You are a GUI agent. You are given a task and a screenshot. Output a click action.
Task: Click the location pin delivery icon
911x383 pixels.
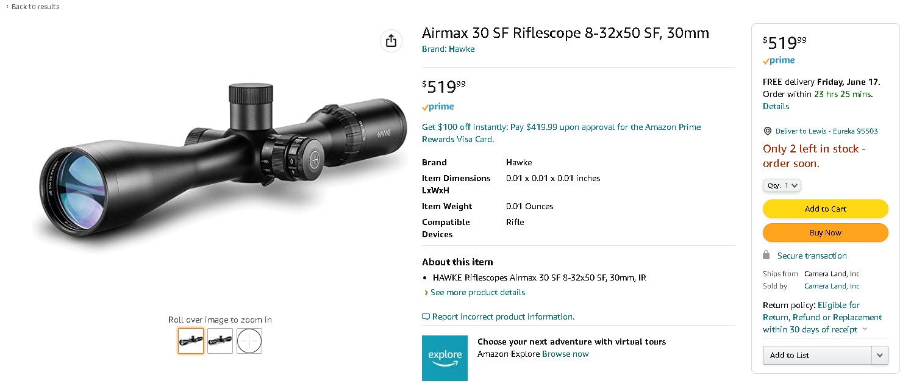pyautogui.click(x=767, y=131)
